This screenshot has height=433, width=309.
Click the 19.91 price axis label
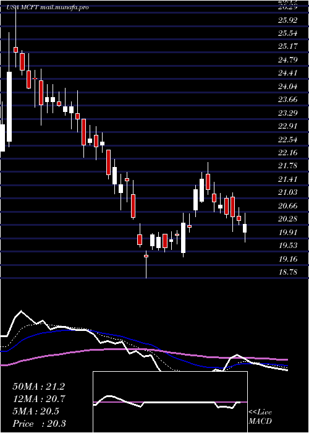click(x=288, y=232)
